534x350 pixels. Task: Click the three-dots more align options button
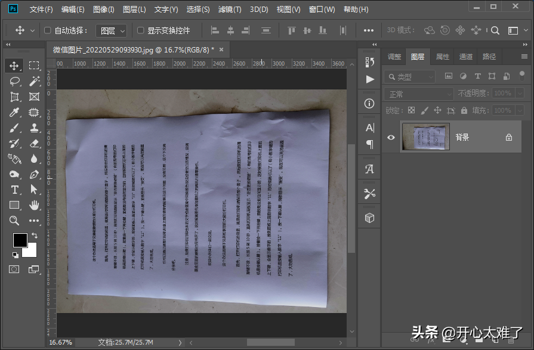(369, 30)
